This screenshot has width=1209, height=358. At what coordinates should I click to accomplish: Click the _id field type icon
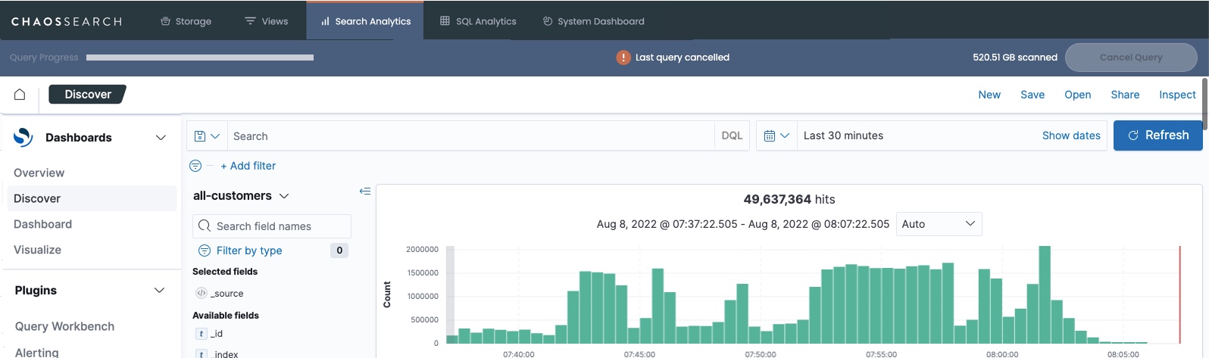(202, 334)
